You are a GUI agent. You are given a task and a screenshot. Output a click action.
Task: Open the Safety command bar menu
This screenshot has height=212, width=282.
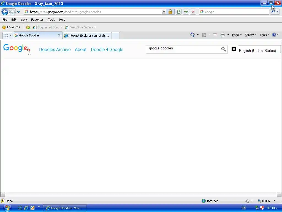(251, 35)
